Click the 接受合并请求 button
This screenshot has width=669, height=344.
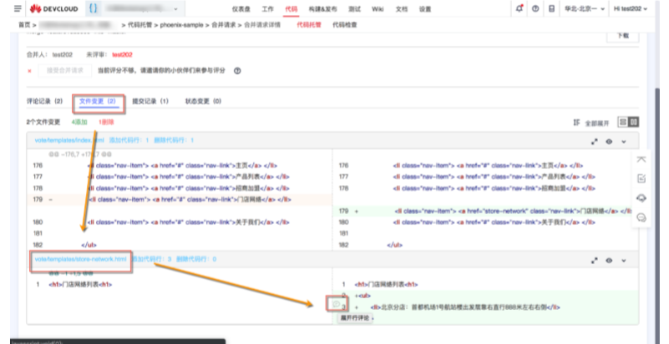coord(65,70)
